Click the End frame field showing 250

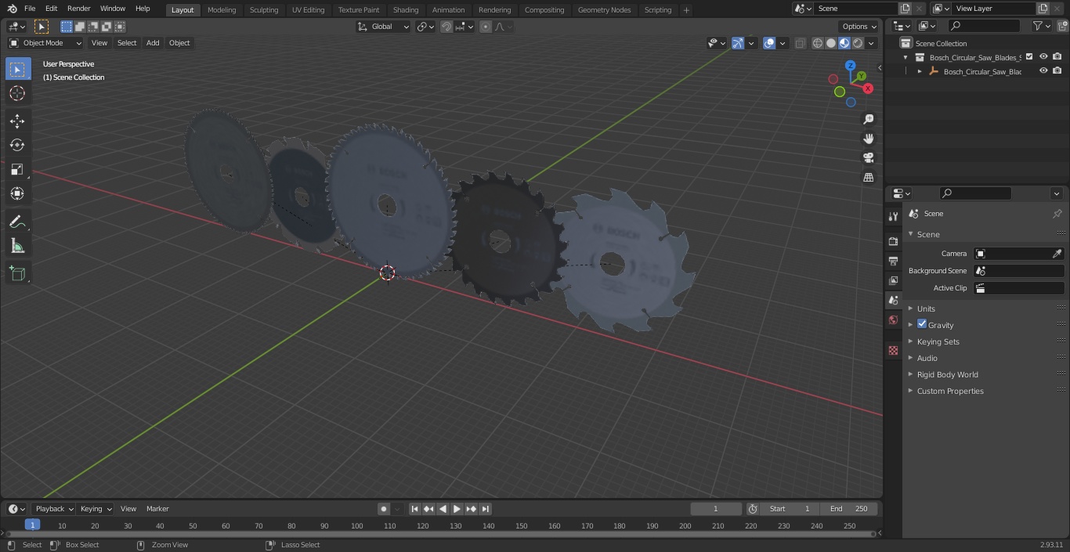pyautogui.click(x=849, y=509)
